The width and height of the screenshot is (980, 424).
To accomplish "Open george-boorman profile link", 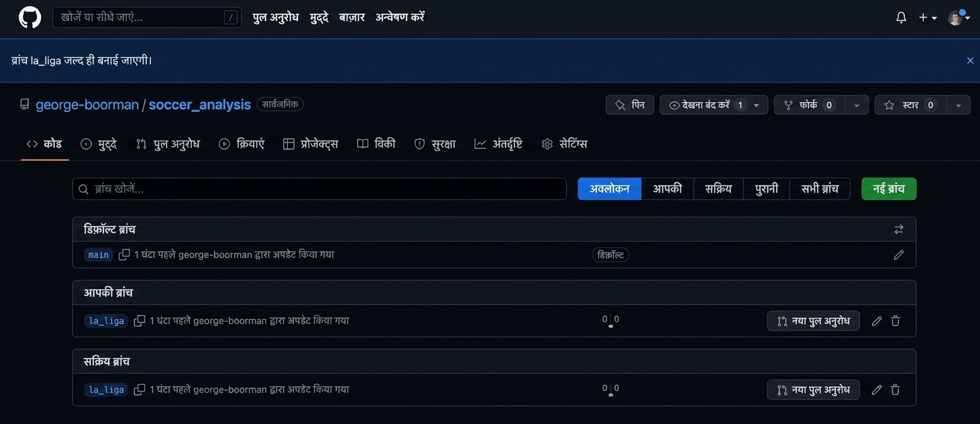I will [x=87, y=105].
